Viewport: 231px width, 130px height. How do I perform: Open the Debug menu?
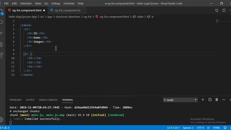pos(56,3)
